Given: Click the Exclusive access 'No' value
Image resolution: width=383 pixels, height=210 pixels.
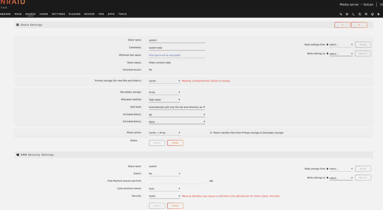Looking at the screenshot, I should click(151, 70).
